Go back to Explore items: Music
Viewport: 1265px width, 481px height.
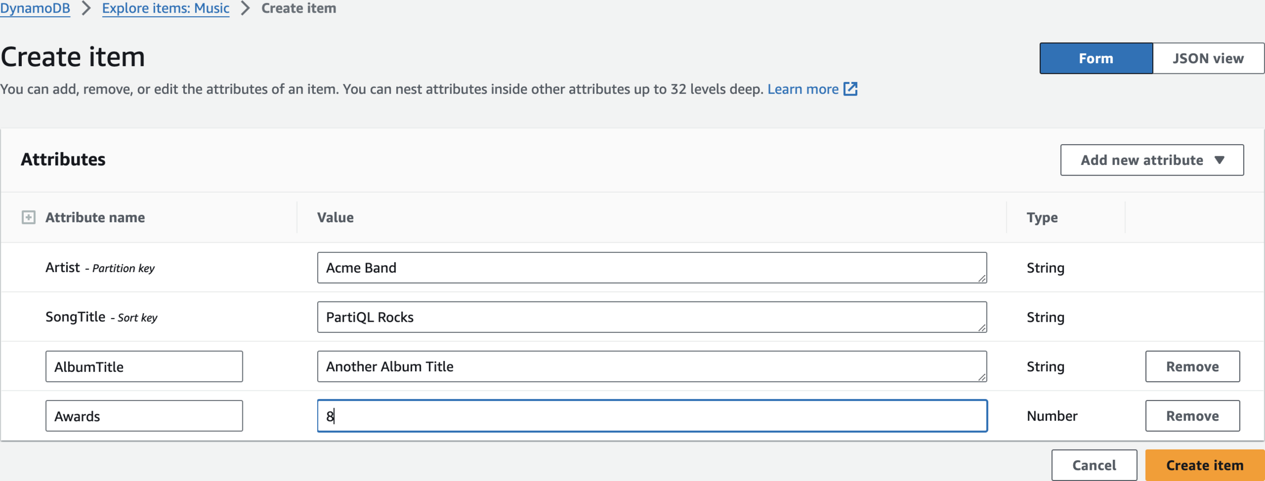pos(165,9)
